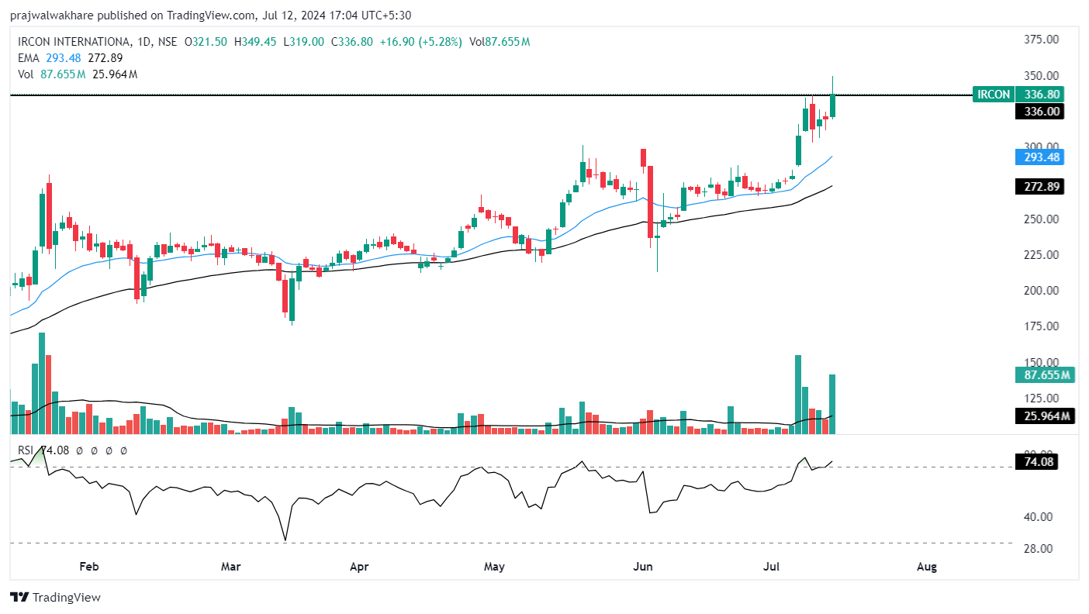Click the Feb label on time axis
Screen dimensions: 1089x614
[x=90, y=567]
